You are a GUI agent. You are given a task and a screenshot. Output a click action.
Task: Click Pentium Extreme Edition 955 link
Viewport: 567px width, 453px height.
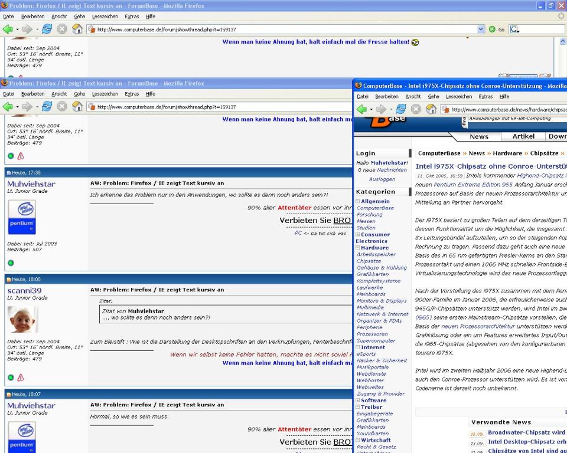pyautogui.click(x=472, y=185)
